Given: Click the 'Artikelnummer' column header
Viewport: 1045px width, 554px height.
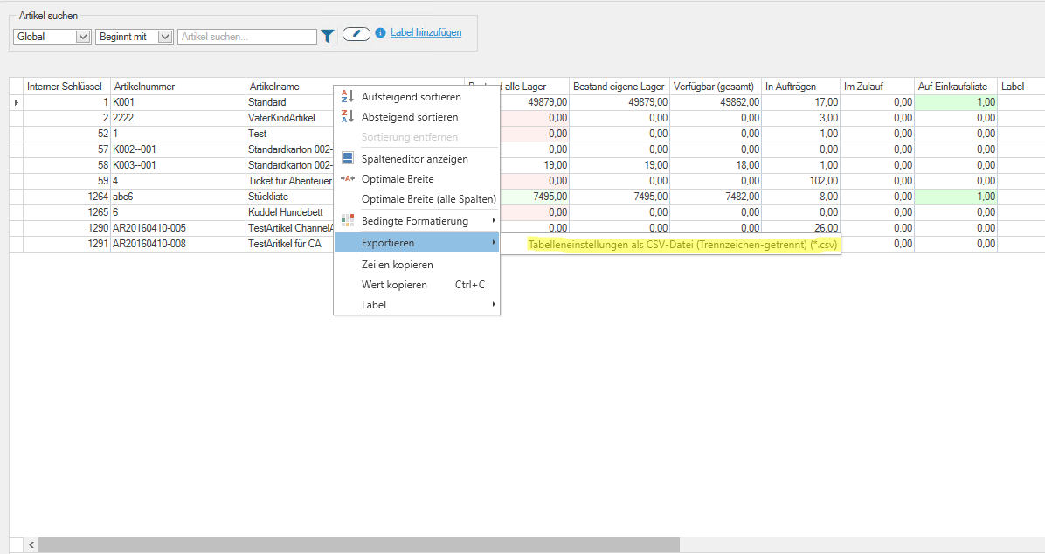Looking at the screenshot, I should (178, 86).
